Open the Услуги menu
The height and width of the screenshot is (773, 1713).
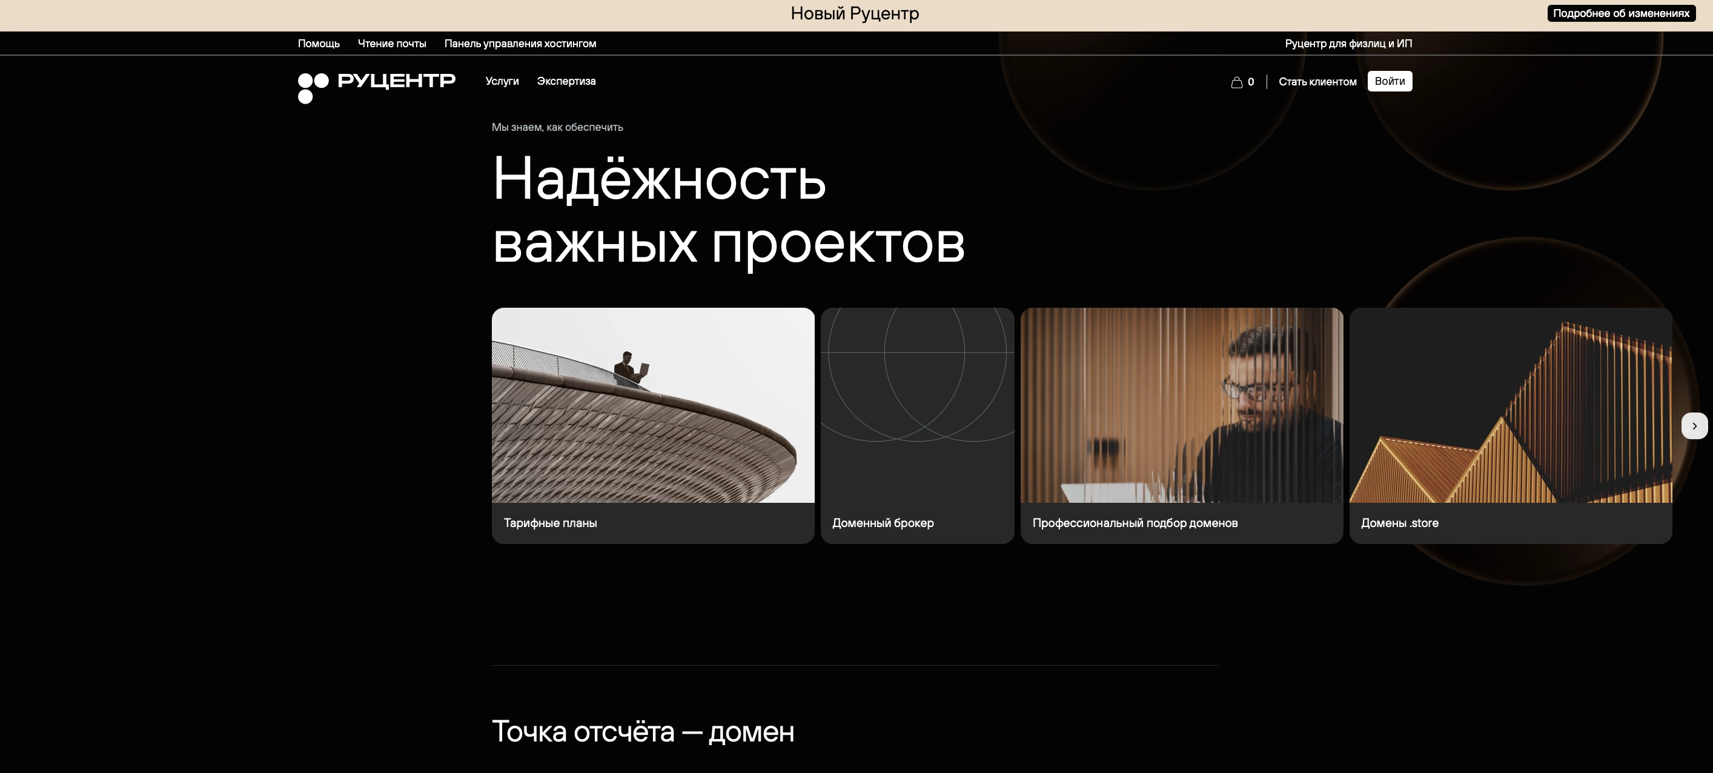(x=502, y=81)
